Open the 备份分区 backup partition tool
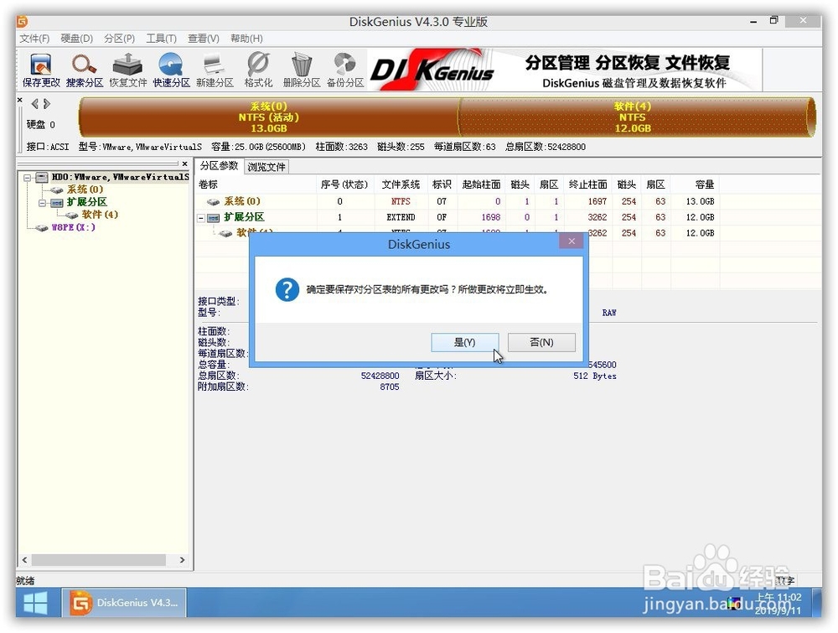 pos(344,67)
